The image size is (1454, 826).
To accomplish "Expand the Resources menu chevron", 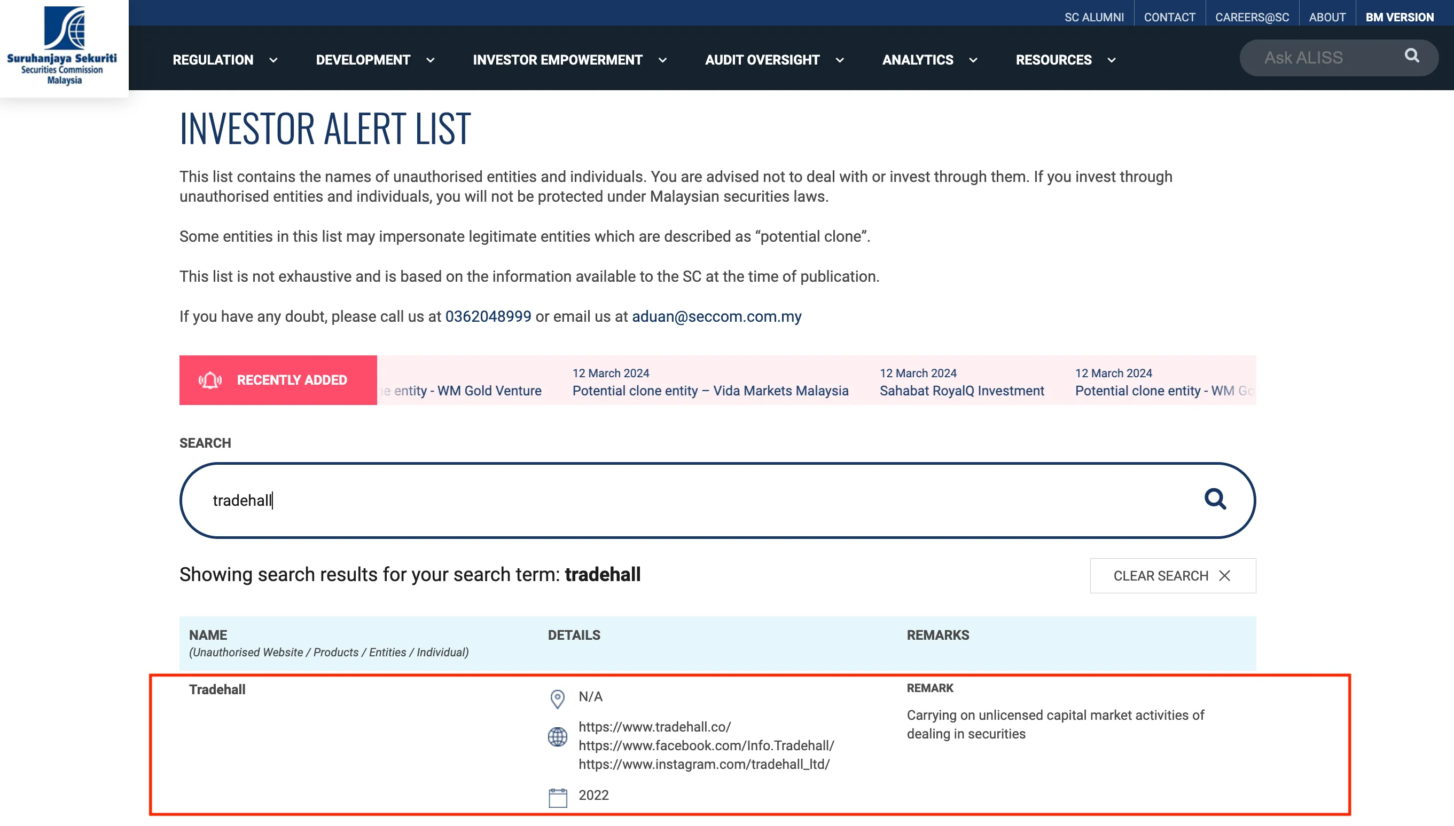I will click(1112, 60).
